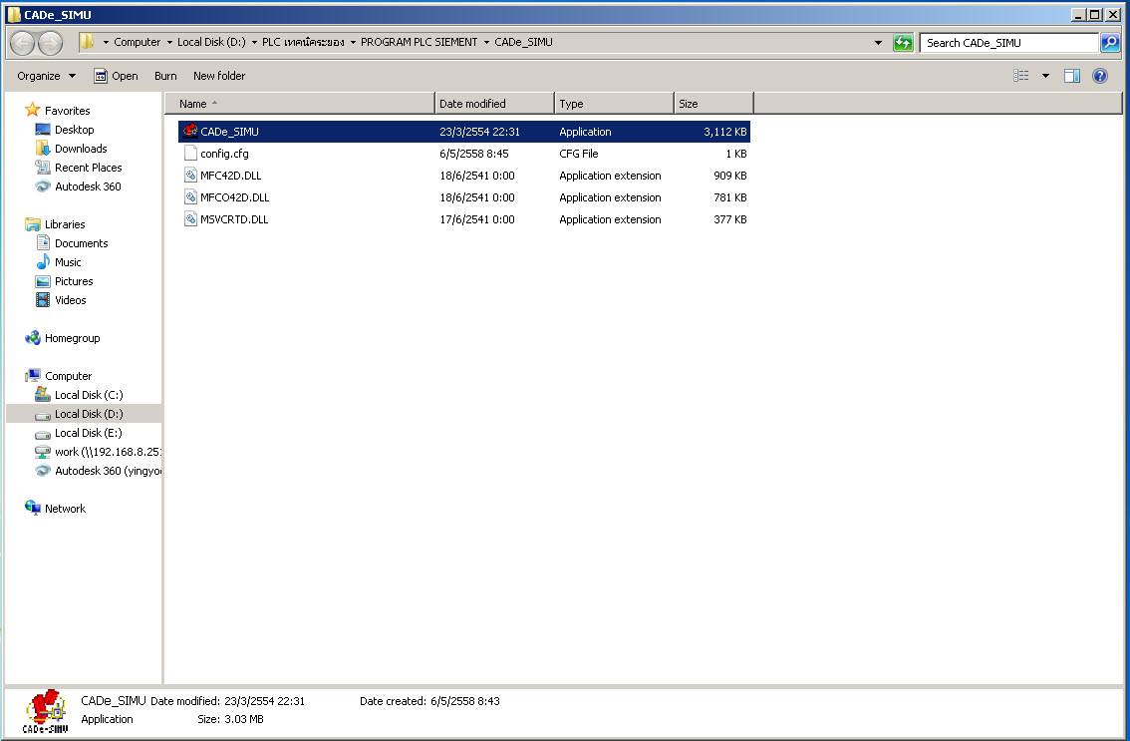The image size is (1130, 741).
Task: Click the 3,112 KB size value
Action: click(725, 132)
